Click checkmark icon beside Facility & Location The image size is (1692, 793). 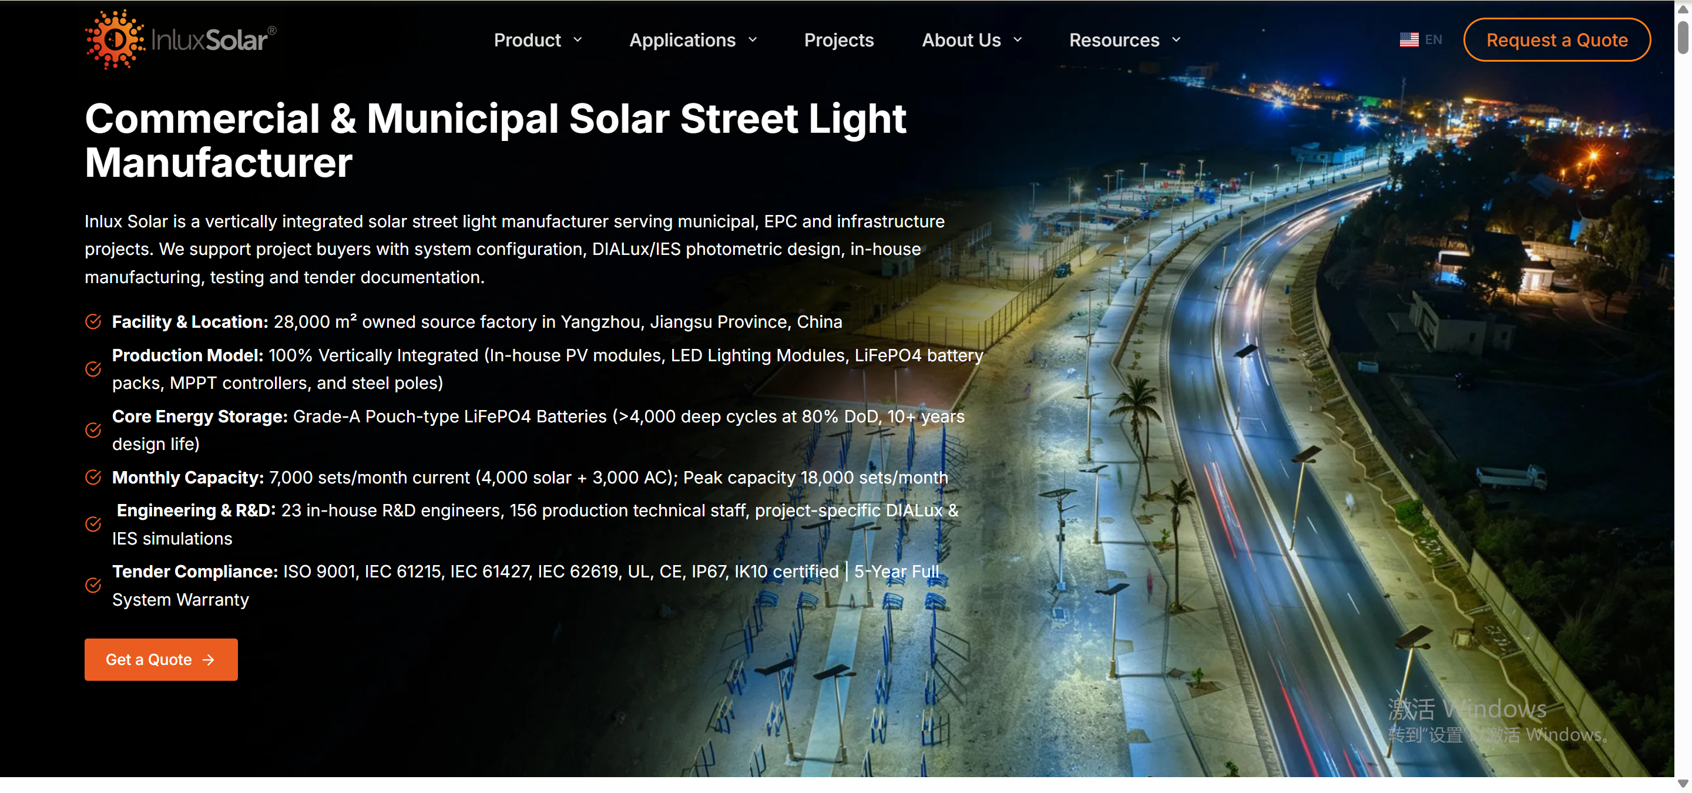click(93, 322)
